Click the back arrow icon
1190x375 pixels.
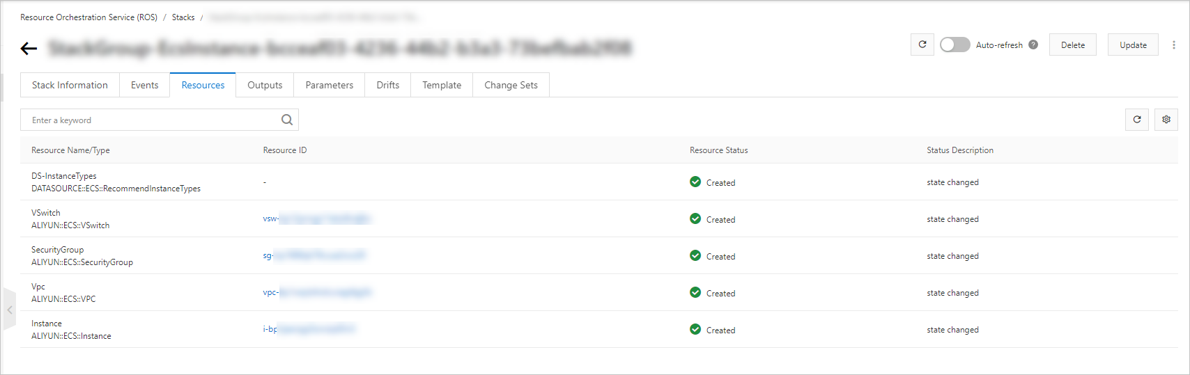(29, 48)
